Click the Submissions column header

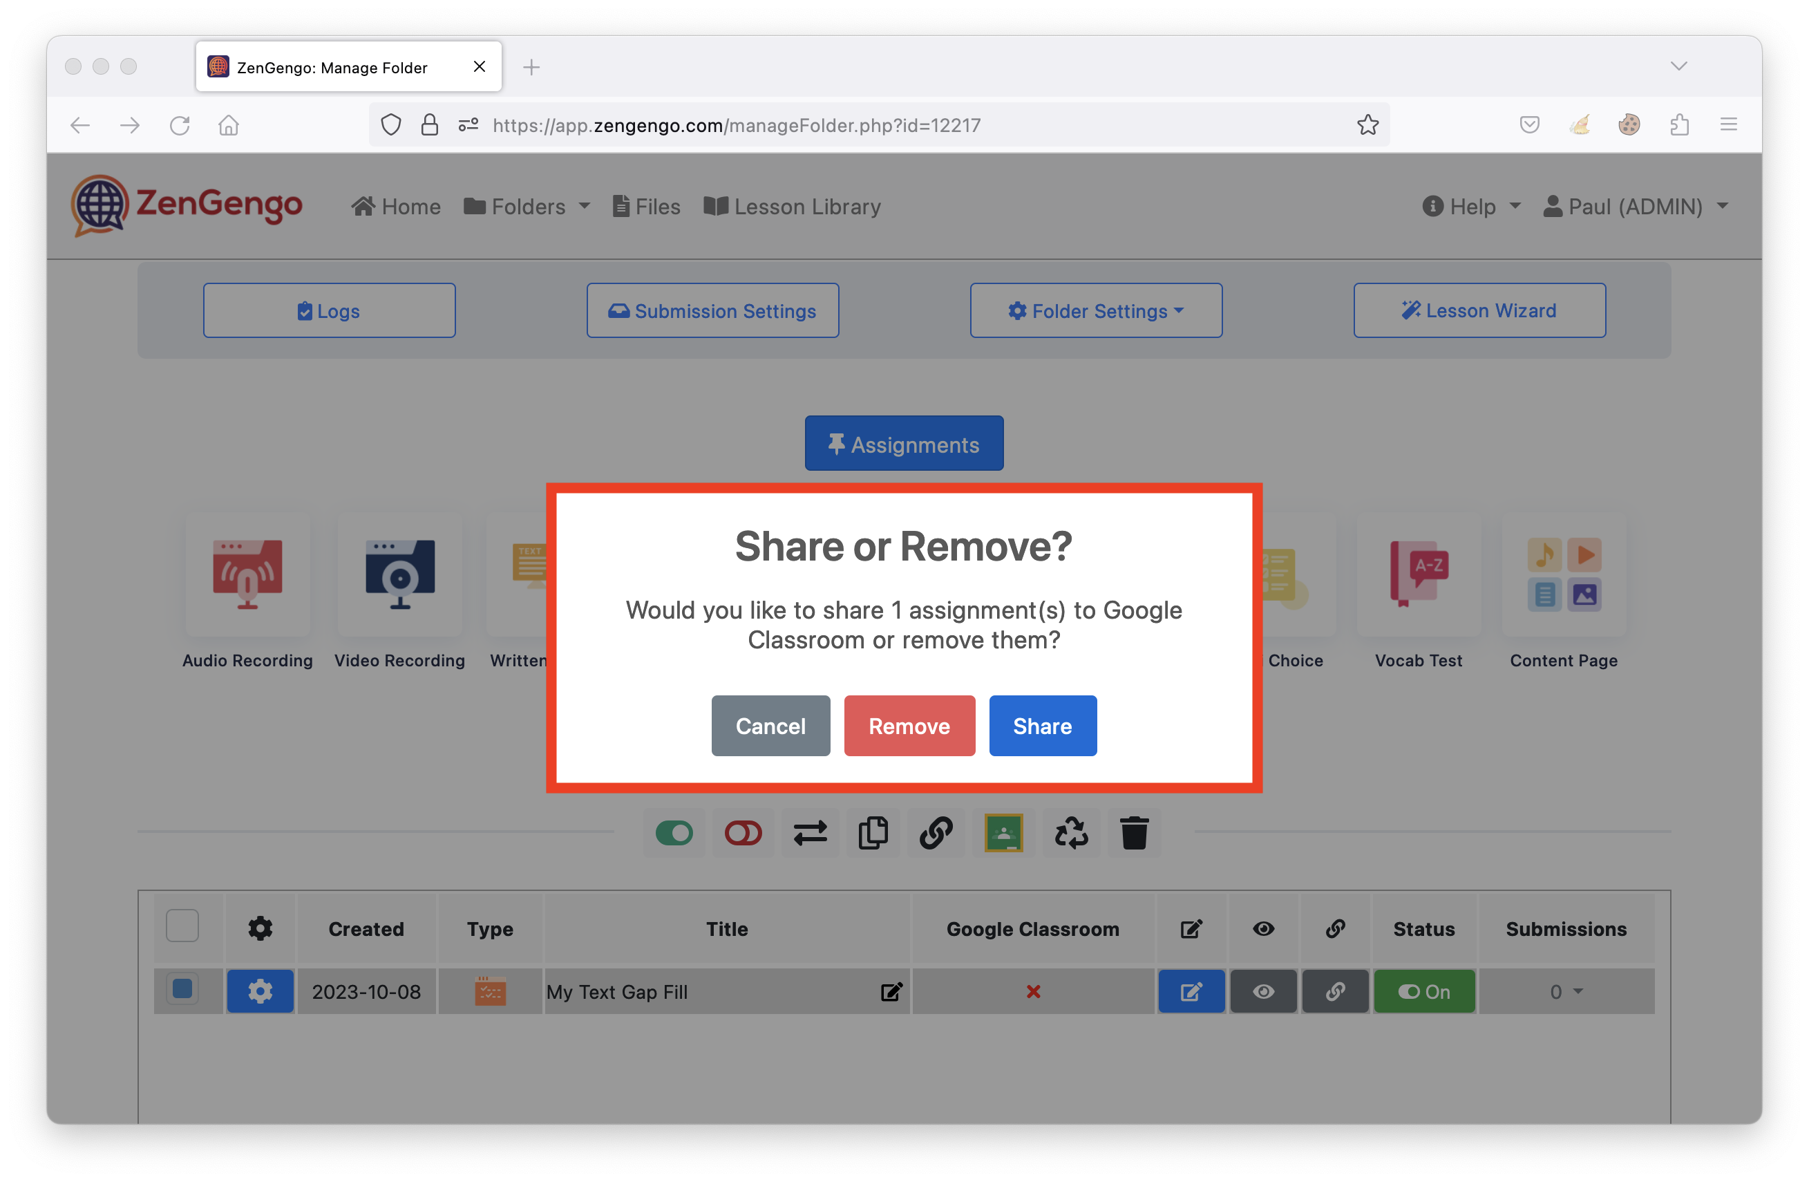click(x=1566, y=929)
